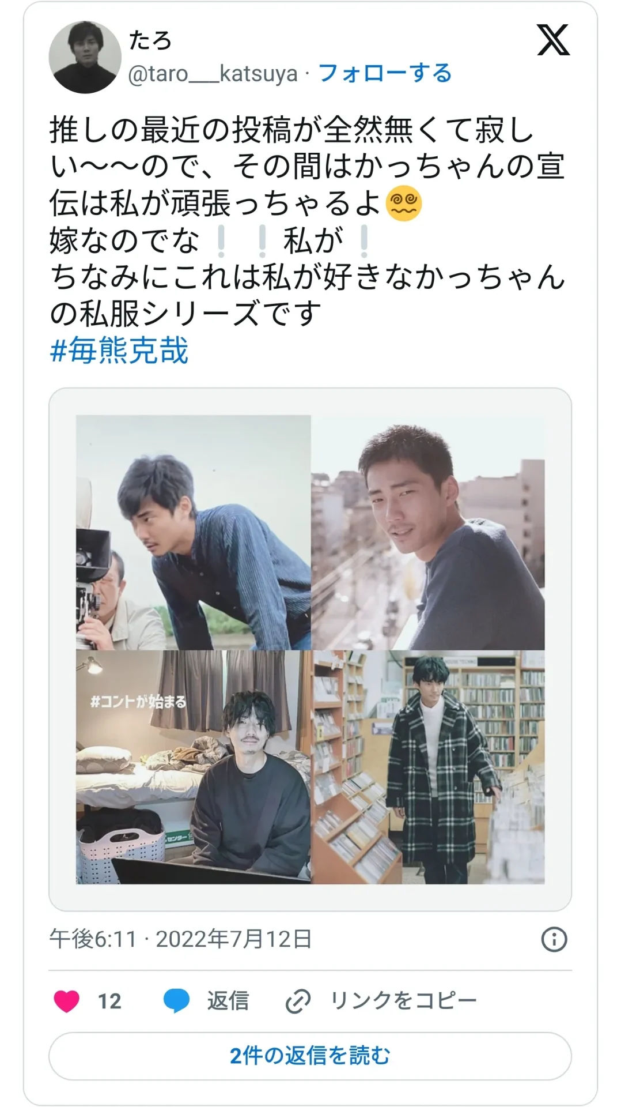Tap the リンクをコピー label
The image size is (621, 1107).
403,1001
